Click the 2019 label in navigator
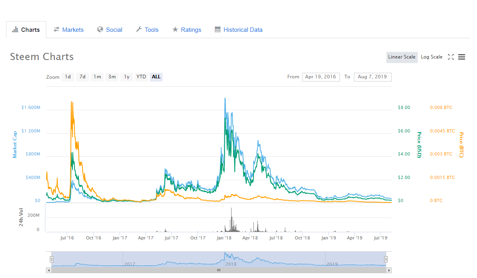Viewport: 477px width, 278px height. (x=332, y=264)
